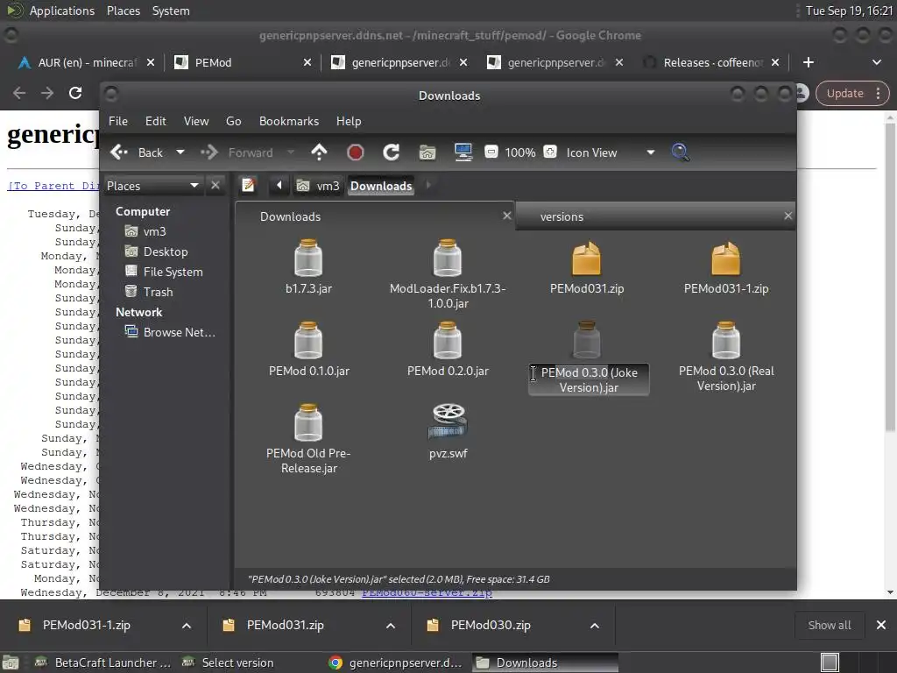Open the Back history dropdown arrow

pos(180,152)
